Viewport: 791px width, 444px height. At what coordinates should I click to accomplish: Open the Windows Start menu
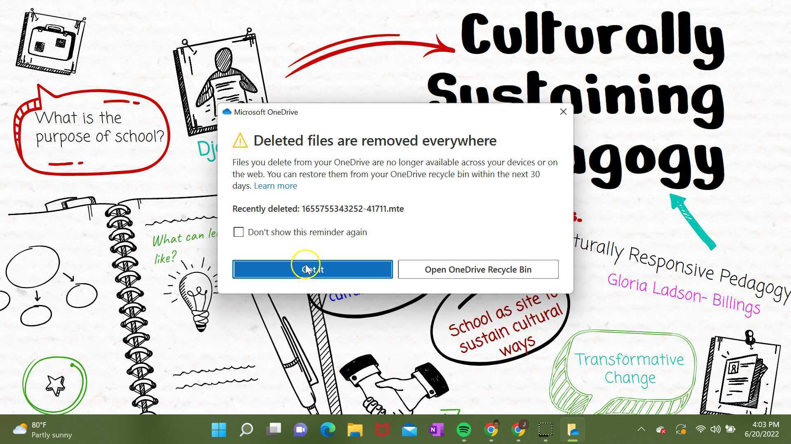pyautogui.click(x=219, y=430)
